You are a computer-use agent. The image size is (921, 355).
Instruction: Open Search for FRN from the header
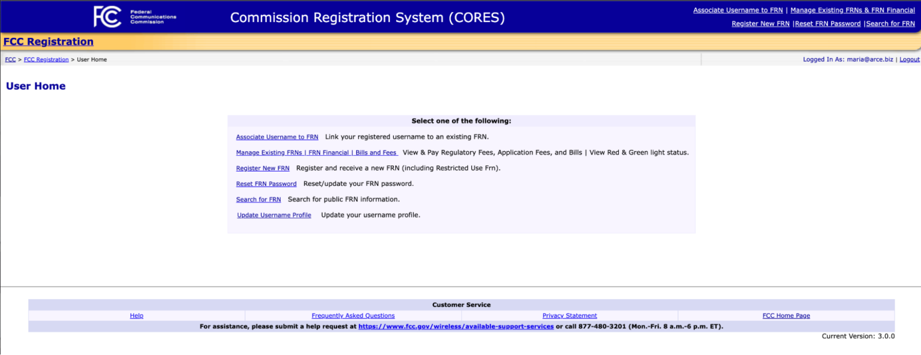coord(890,23)
